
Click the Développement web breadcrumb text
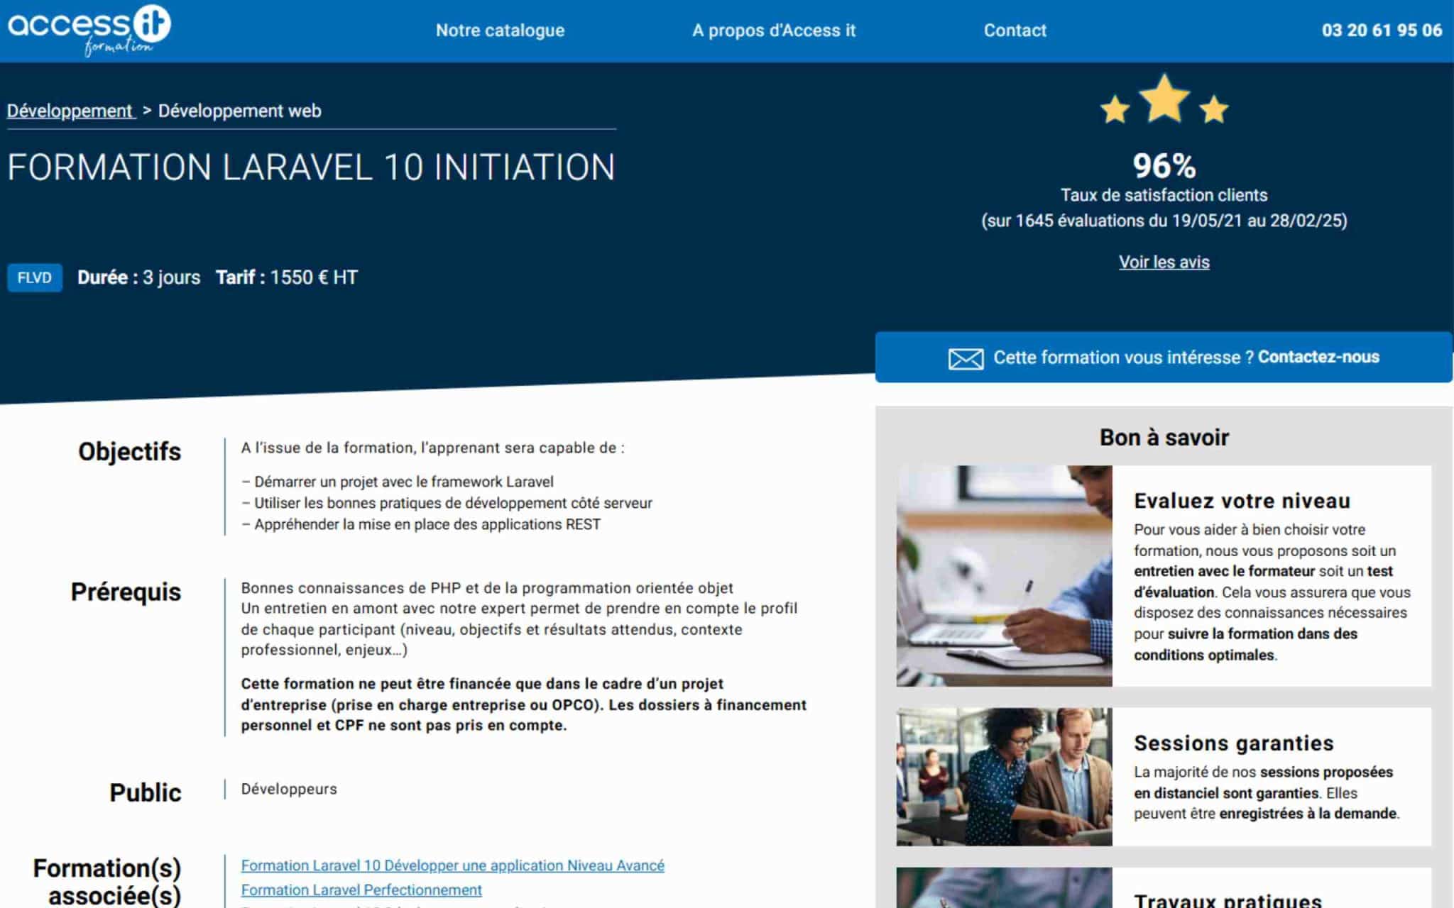[239, 111]
